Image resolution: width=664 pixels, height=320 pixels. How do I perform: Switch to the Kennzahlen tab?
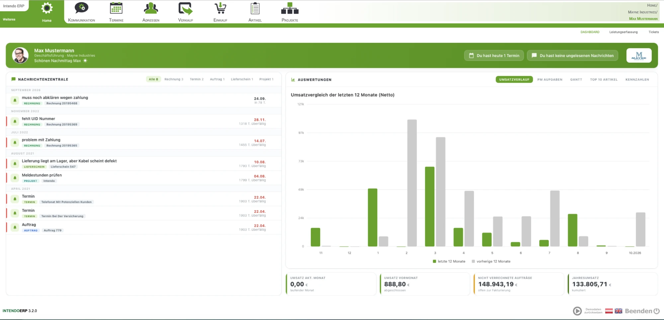pos(637,80)
